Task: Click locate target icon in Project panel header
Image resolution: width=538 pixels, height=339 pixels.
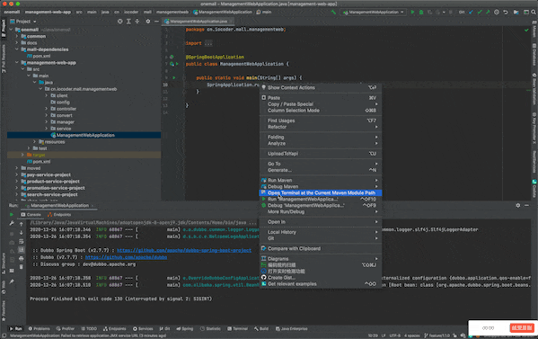Action: 119,22
